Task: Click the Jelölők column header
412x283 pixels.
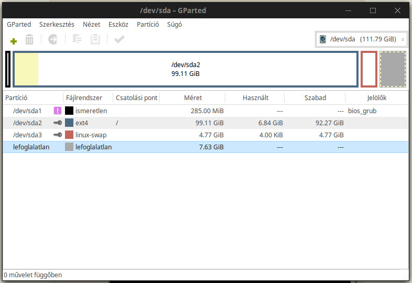Action: point(377,98)
